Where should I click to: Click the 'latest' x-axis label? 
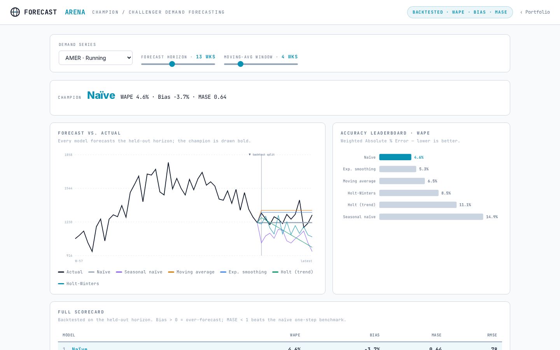(x=306, y=261)
